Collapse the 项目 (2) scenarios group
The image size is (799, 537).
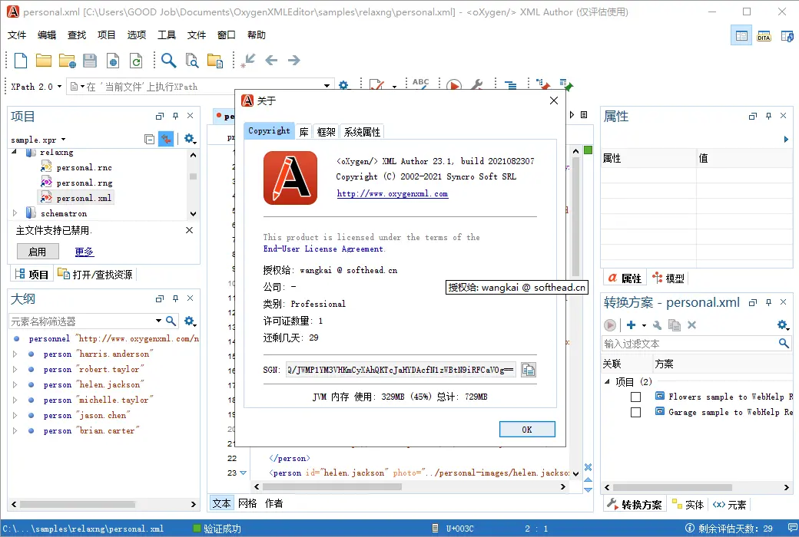(x=607, y=381)
